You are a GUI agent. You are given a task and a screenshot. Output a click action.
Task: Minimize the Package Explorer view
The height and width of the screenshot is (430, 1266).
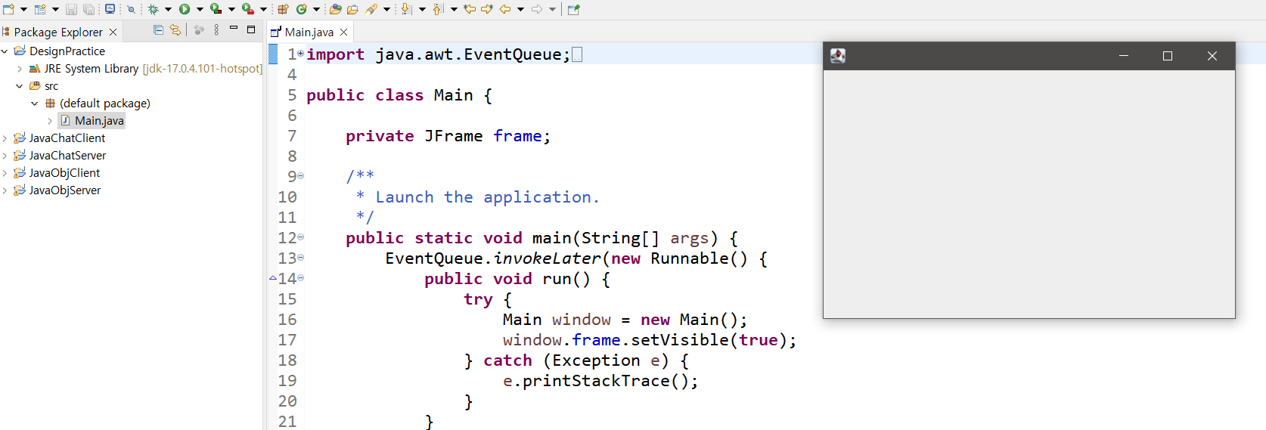click(x=234, y=29)
